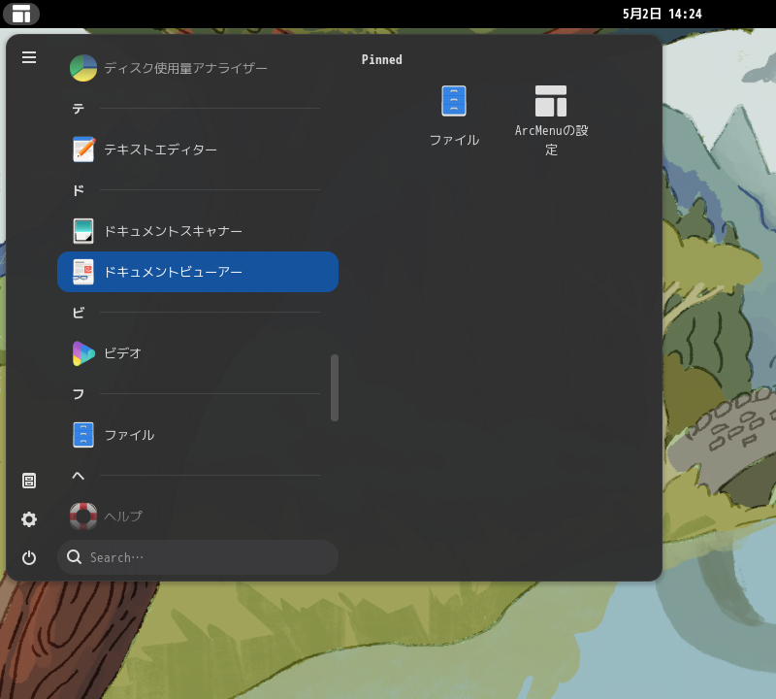The width and height of the screenshot is (776, 699).
Task: Open the ヘルプ application
Action: pyautogui.click(x=198, y=516)
